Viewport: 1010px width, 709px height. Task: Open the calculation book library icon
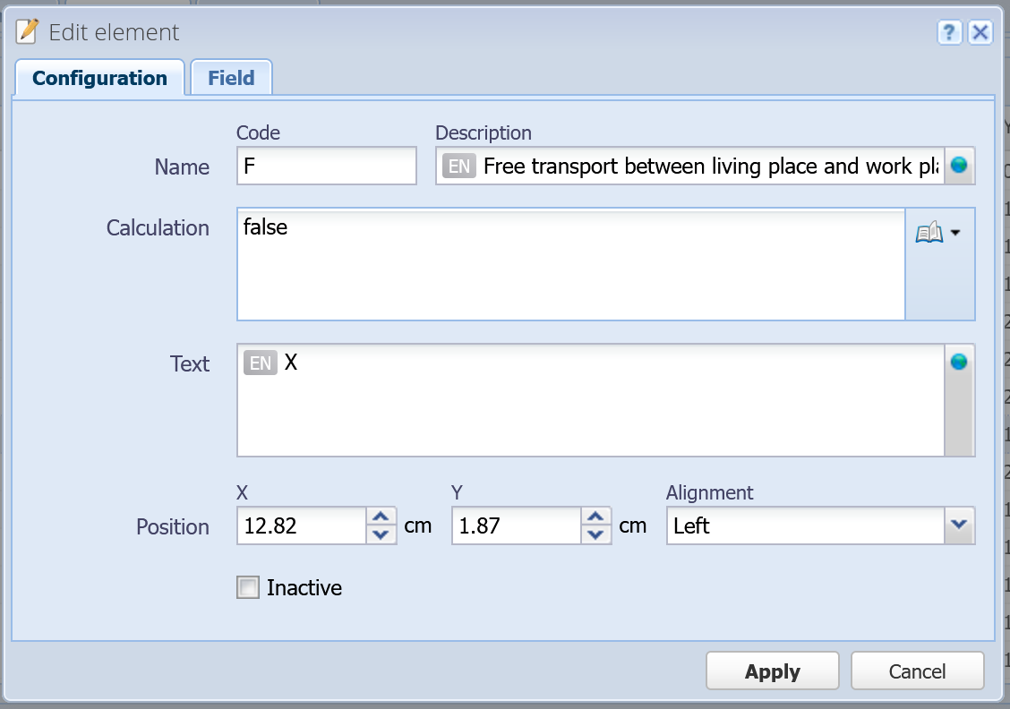click(929, 233)
